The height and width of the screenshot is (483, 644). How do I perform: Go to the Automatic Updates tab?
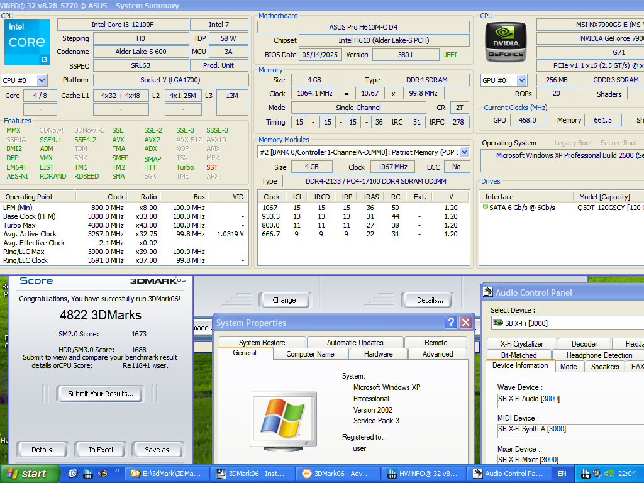pos(355,343)
